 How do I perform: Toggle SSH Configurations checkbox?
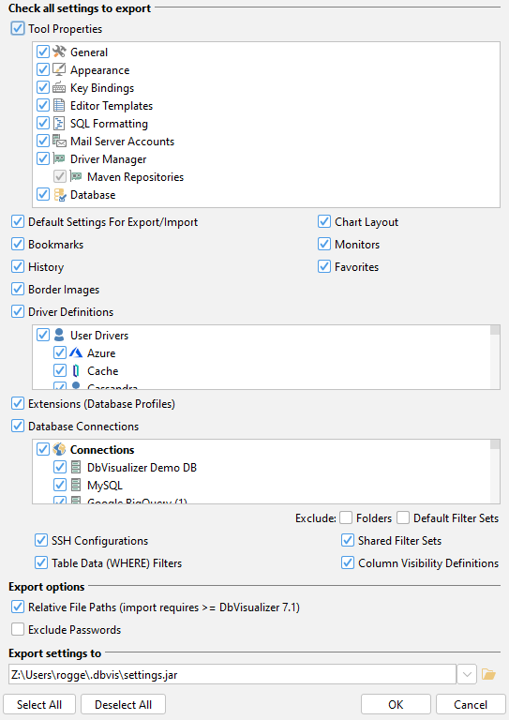click(41, 540)
